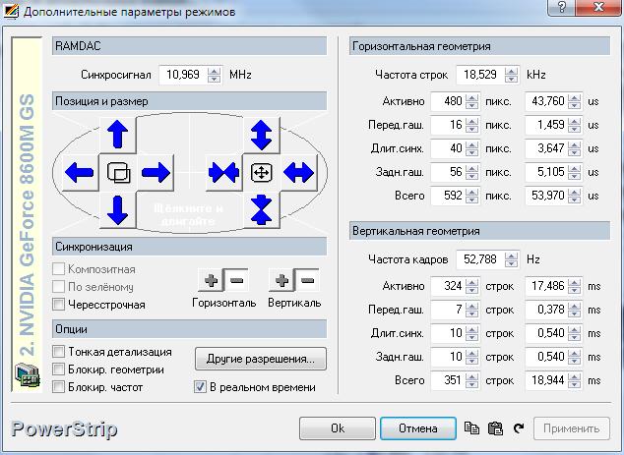Narrow screen width with the horizontal shrink arrows

[223, 173]
